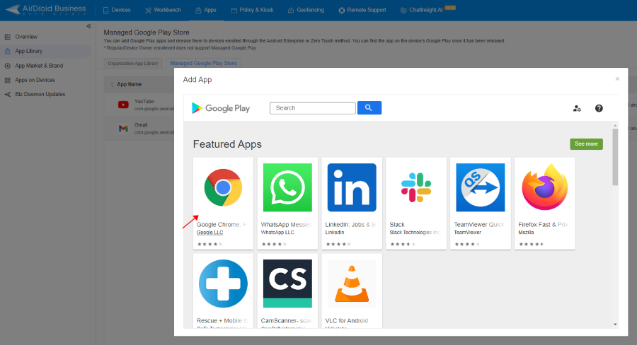This screenshot has height=345, width=637.
Task: Go to Apps on Devices
Action: [x=35, y=80]
